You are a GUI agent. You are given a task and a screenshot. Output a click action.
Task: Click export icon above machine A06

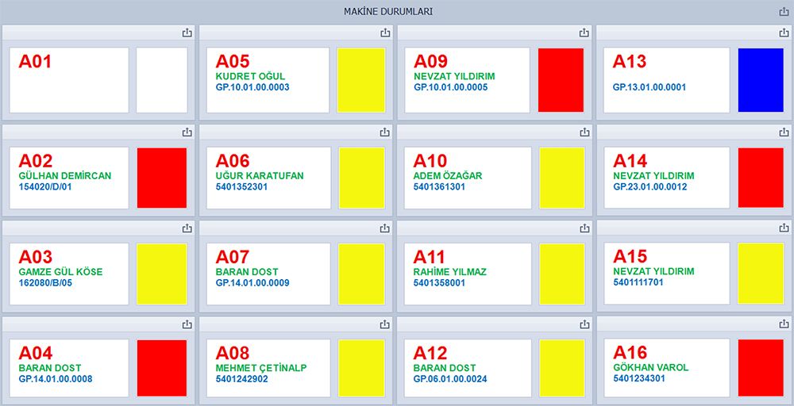pos(385,132)
